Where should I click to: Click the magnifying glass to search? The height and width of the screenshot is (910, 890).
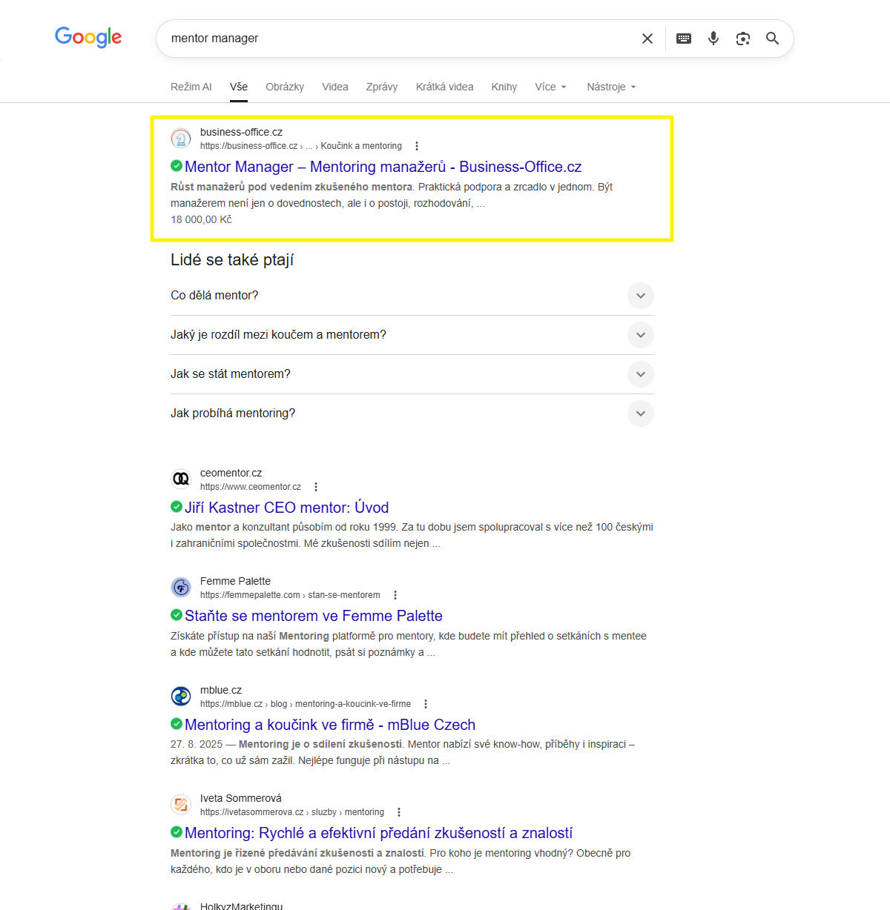[x=772, y=38]
